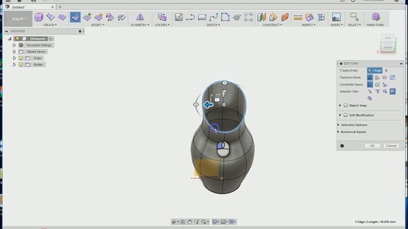408x229 pixels.
Task: Choose second Transform Mode icon
Action: pos(377,78)
